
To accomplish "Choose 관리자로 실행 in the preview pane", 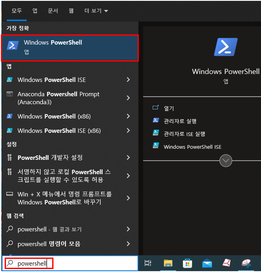I will click(x=180, y=121).
